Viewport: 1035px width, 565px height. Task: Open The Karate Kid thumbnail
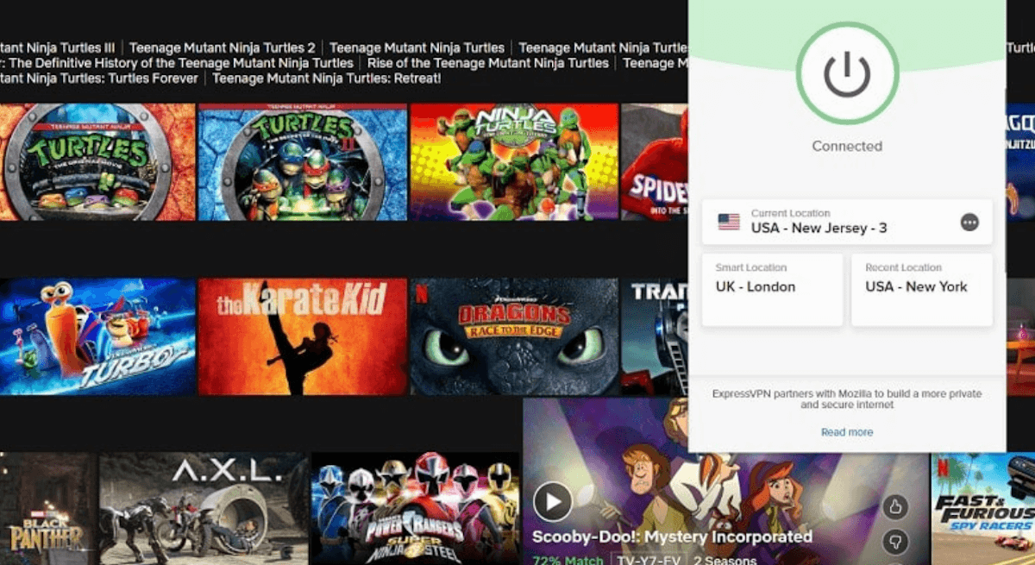[303, 336]
